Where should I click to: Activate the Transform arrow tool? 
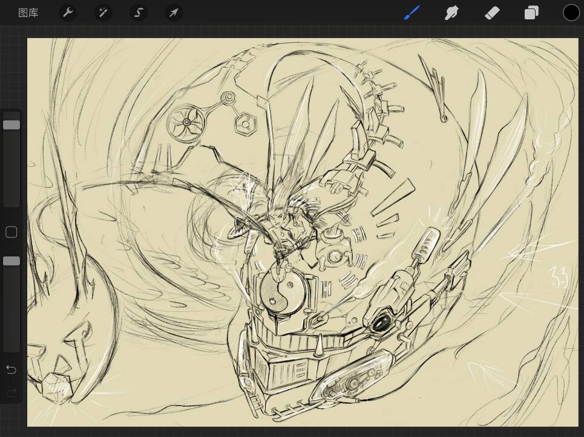coord(174,13)
